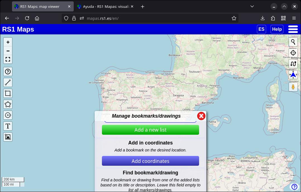Select the image insert tool

point(8,137)
